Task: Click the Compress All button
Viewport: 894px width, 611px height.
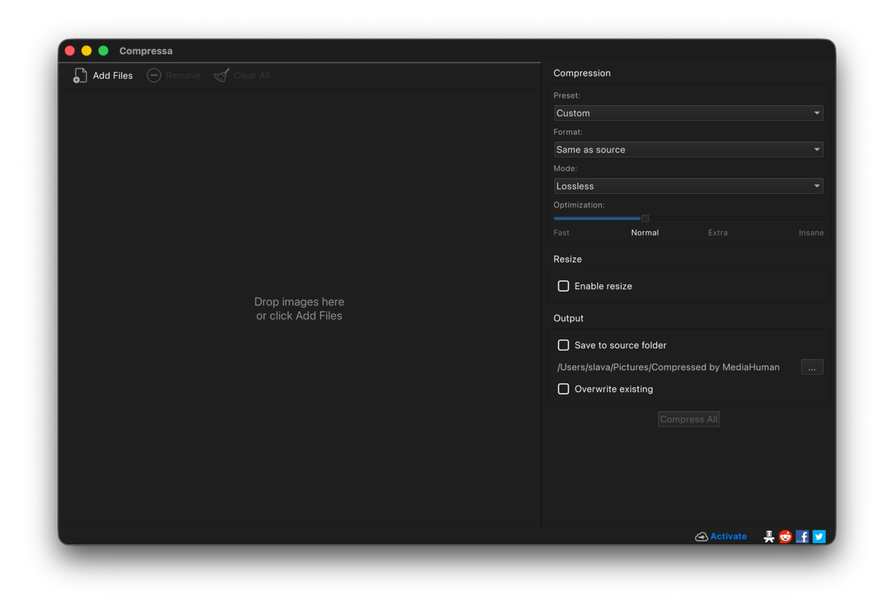Action: [688, 419]
